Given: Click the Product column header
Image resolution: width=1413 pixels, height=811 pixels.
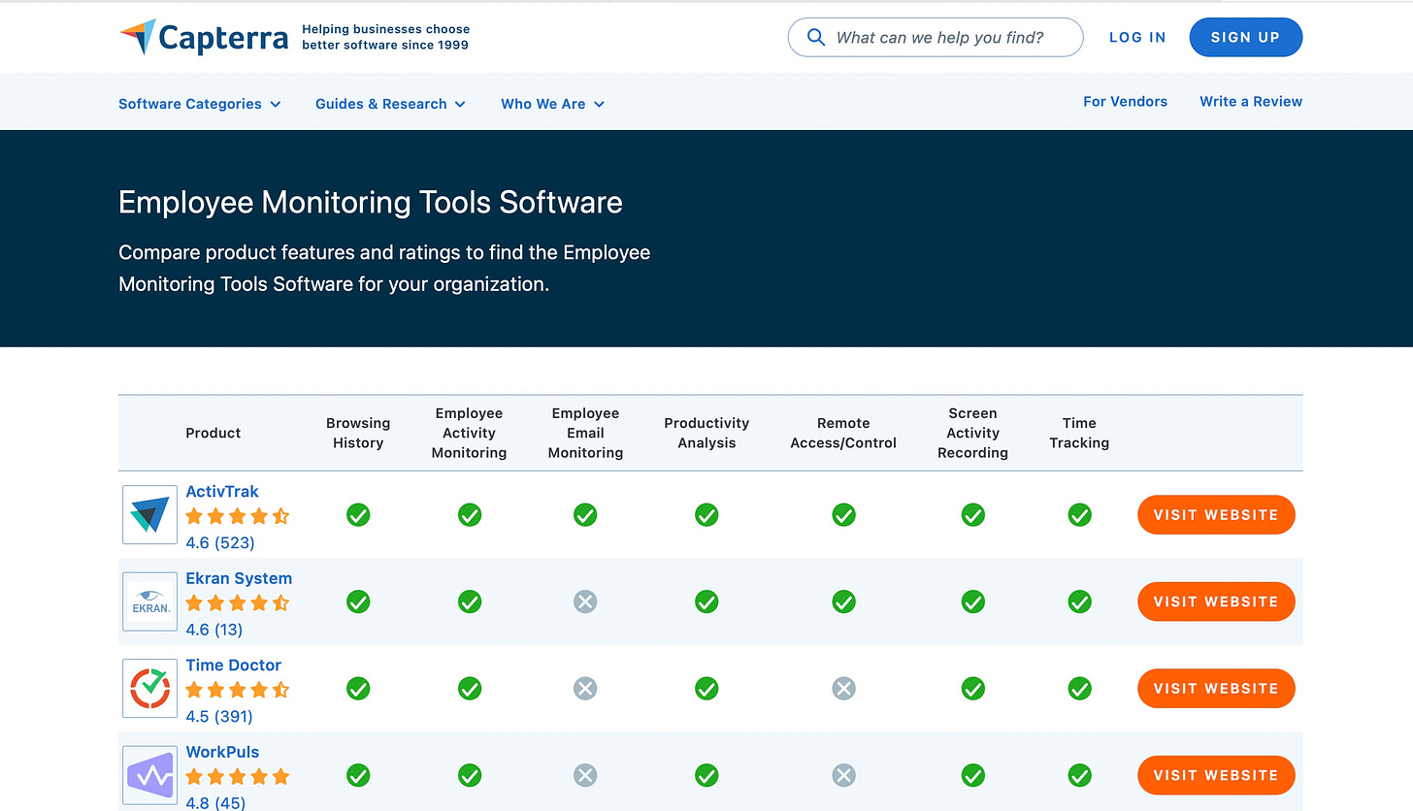Looking at the screenshot, I should coord(214,433).
